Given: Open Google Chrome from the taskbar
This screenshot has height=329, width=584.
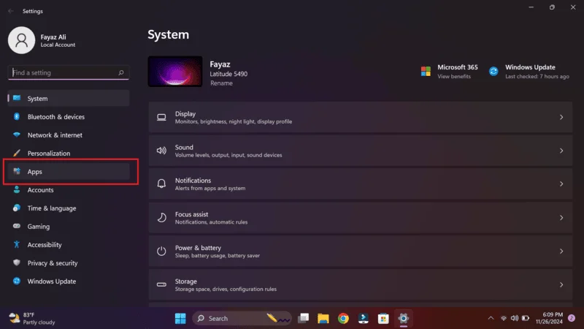Looking at the screenshot, I should coord(343,318).
